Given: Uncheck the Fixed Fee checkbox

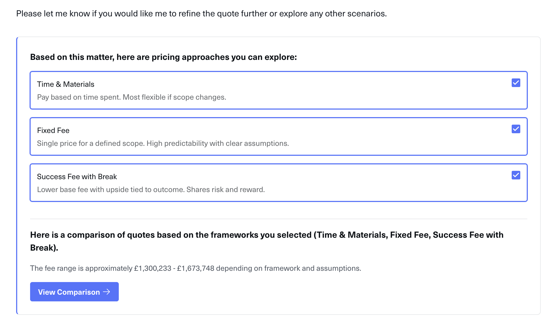Looking at the screenshot, I should tap(516, 129).
